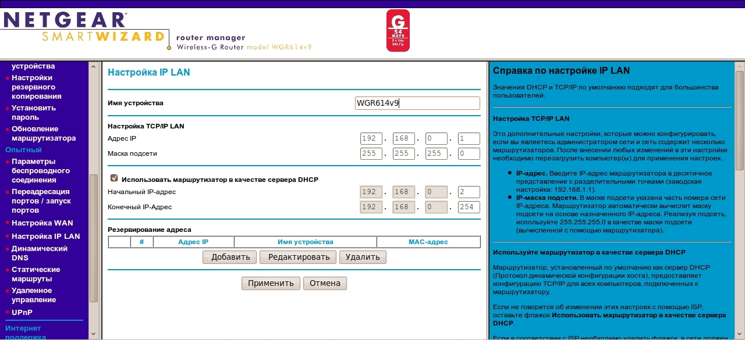745x340 pixels.
Task: Click first octet of Маска подсети
Action: coord(371,154)
